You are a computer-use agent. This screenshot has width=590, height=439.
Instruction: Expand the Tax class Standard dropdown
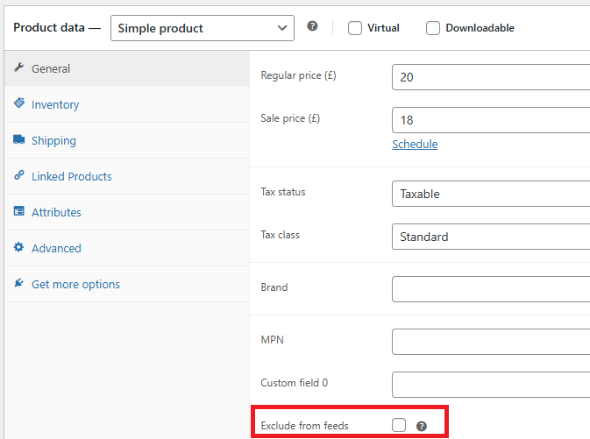pos(491,237)
